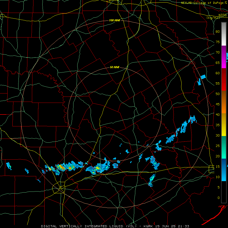Click the 30 value on the VIL scale
The image size is (228, 228).
218,136
